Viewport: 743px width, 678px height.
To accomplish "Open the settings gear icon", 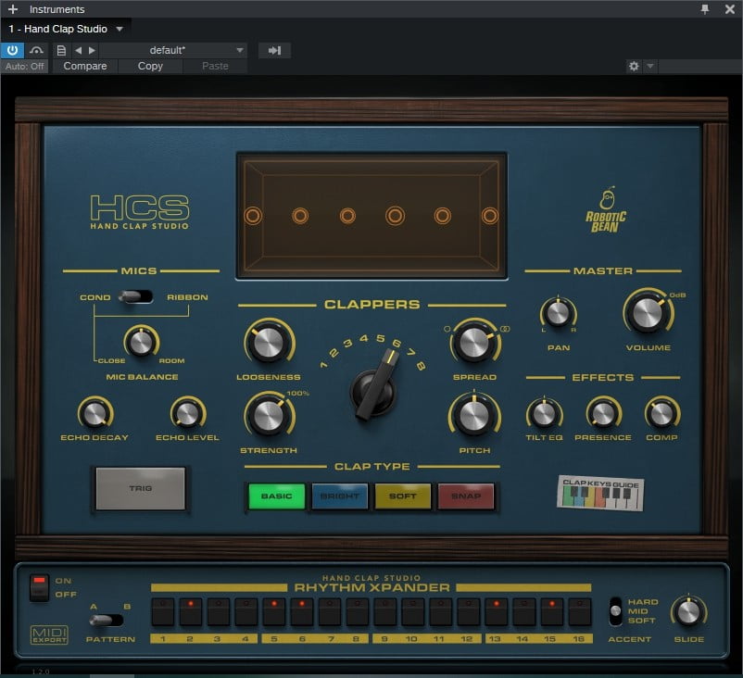I will coord(634,67).
